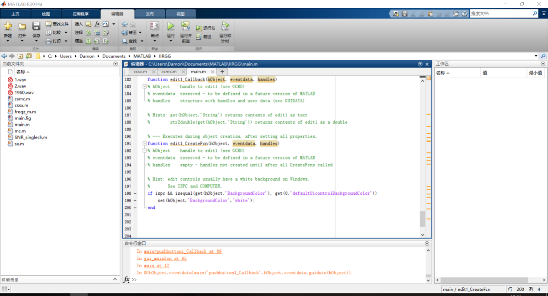The image size is (548, 296).
Task: Open the Print (打印) dropdown arrow
Action: 66,41
